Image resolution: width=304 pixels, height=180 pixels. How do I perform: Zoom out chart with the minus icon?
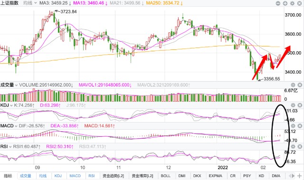tap(278, 3)
